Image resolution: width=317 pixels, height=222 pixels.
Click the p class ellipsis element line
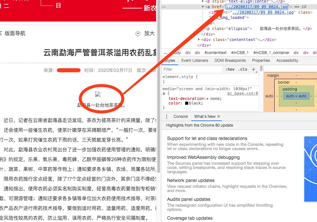[259, 29]
